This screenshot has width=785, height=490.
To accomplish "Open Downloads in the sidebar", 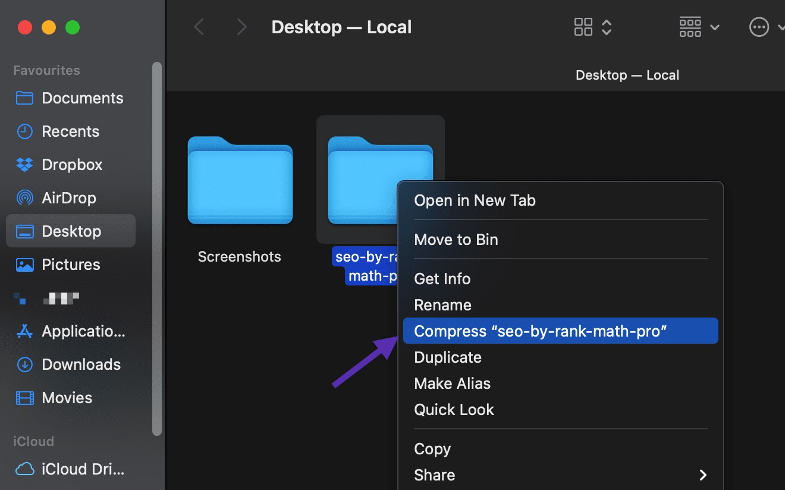I will (x=71, y=365).
